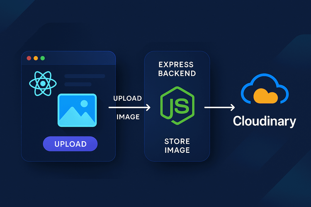Click the Cloudinary cloud logo

point(265,89)
